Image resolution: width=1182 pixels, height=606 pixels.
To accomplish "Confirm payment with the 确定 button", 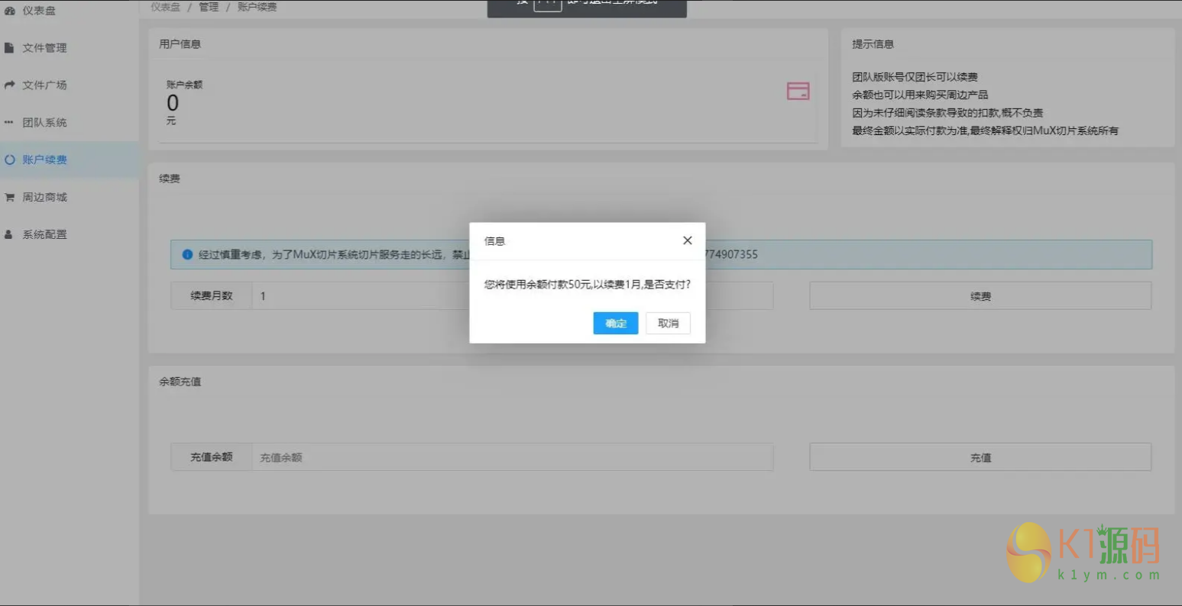I will [x=616, y=323].
